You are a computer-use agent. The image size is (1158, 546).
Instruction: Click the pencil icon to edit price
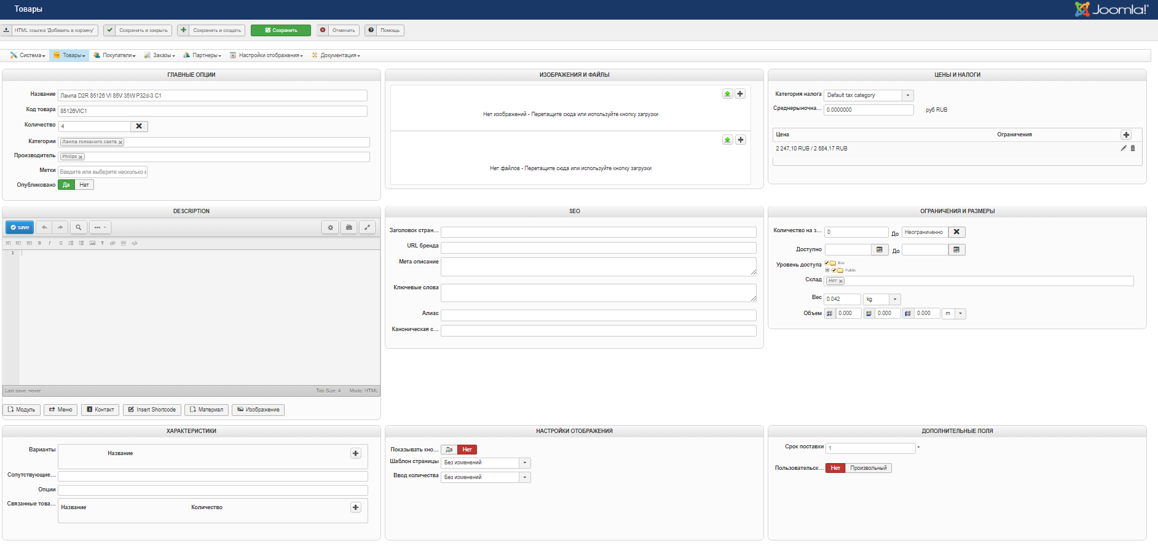pos(1124,148)
